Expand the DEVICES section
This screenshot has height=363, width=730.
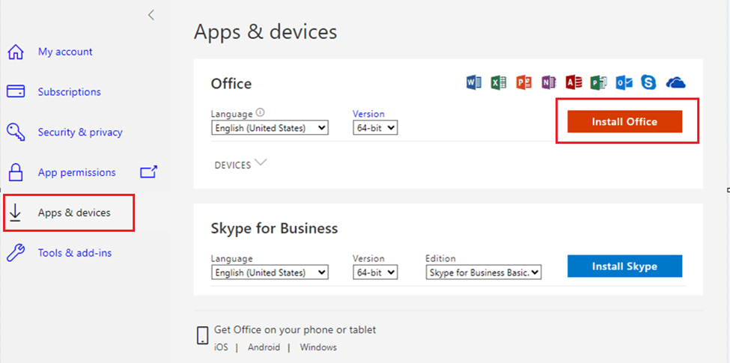click(240, 164)
